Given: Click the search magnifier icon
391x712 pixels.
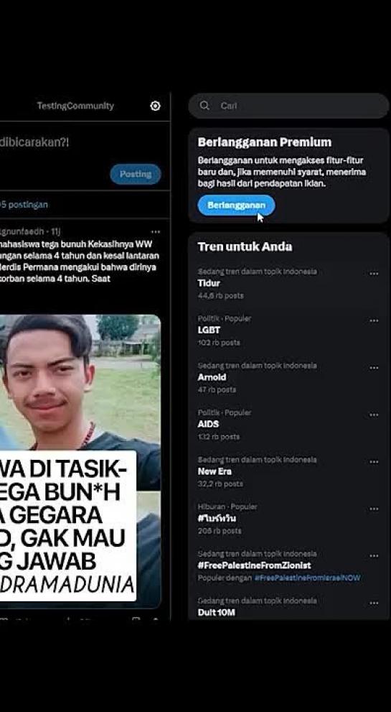Looking at the screenshot, I should point(204,106).
